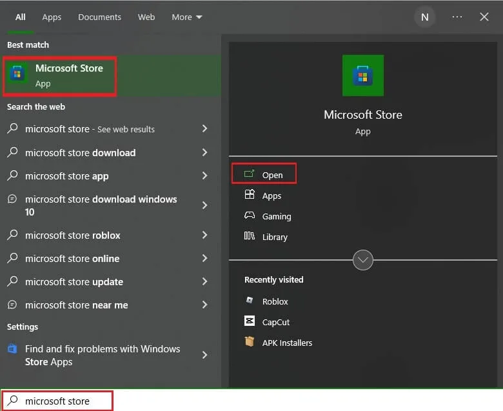Close the search panel with X
The width and height of the screenshot is (503, 411).
click(x=484, y=17)
